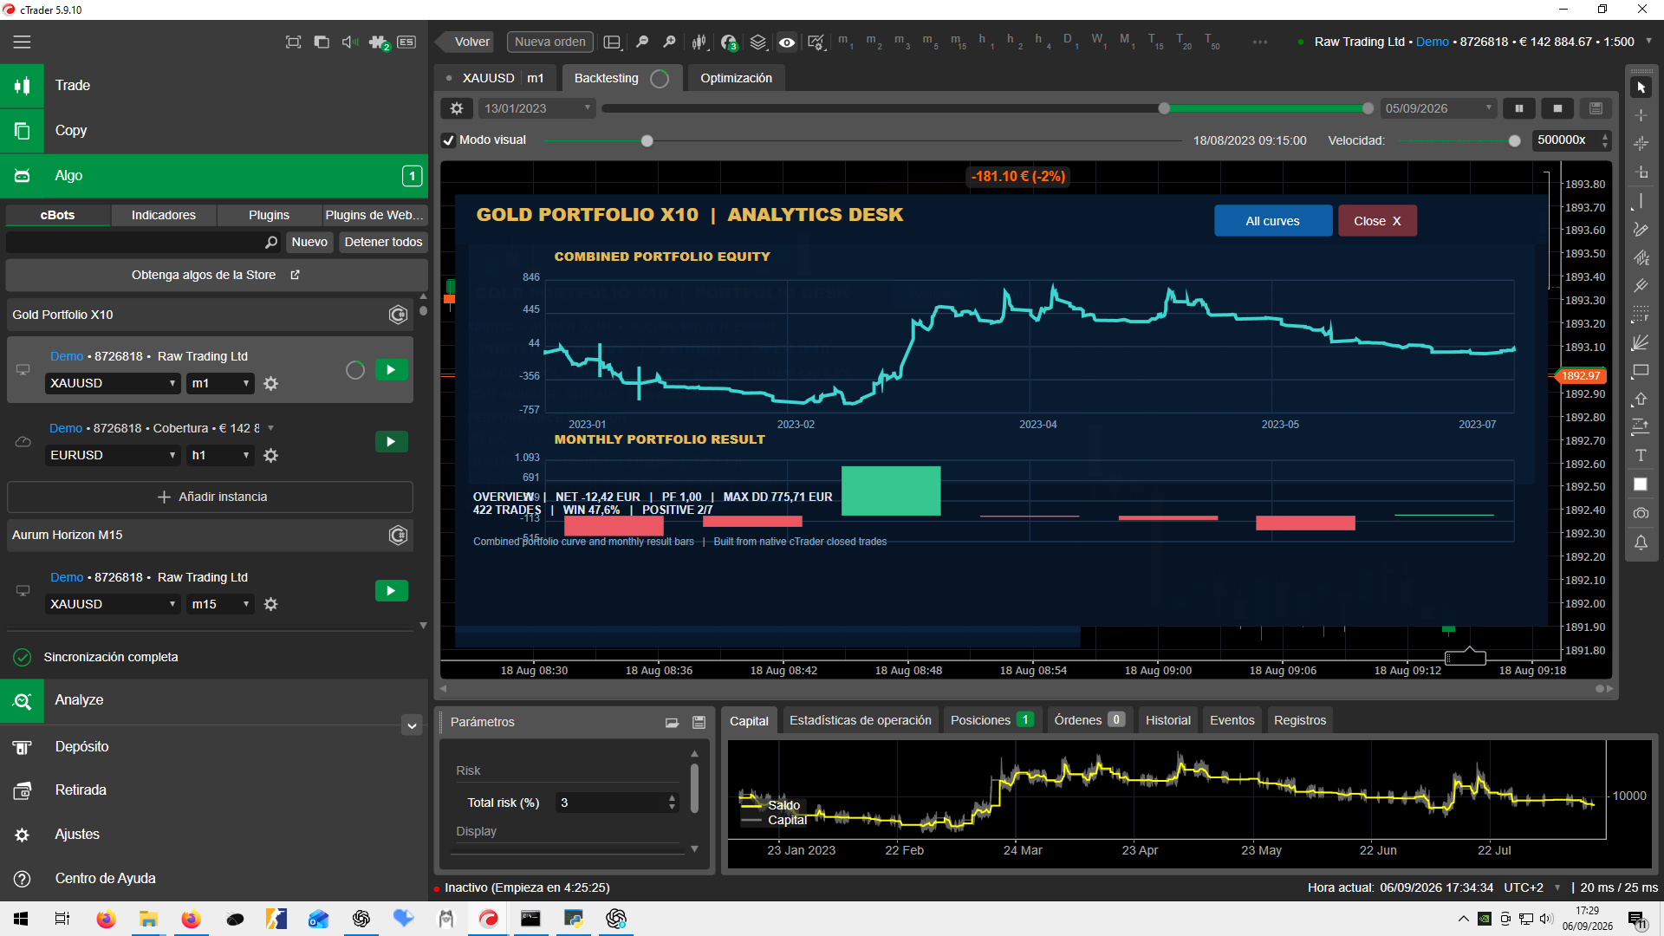Save parameters with the disk icon

[699, 722]
